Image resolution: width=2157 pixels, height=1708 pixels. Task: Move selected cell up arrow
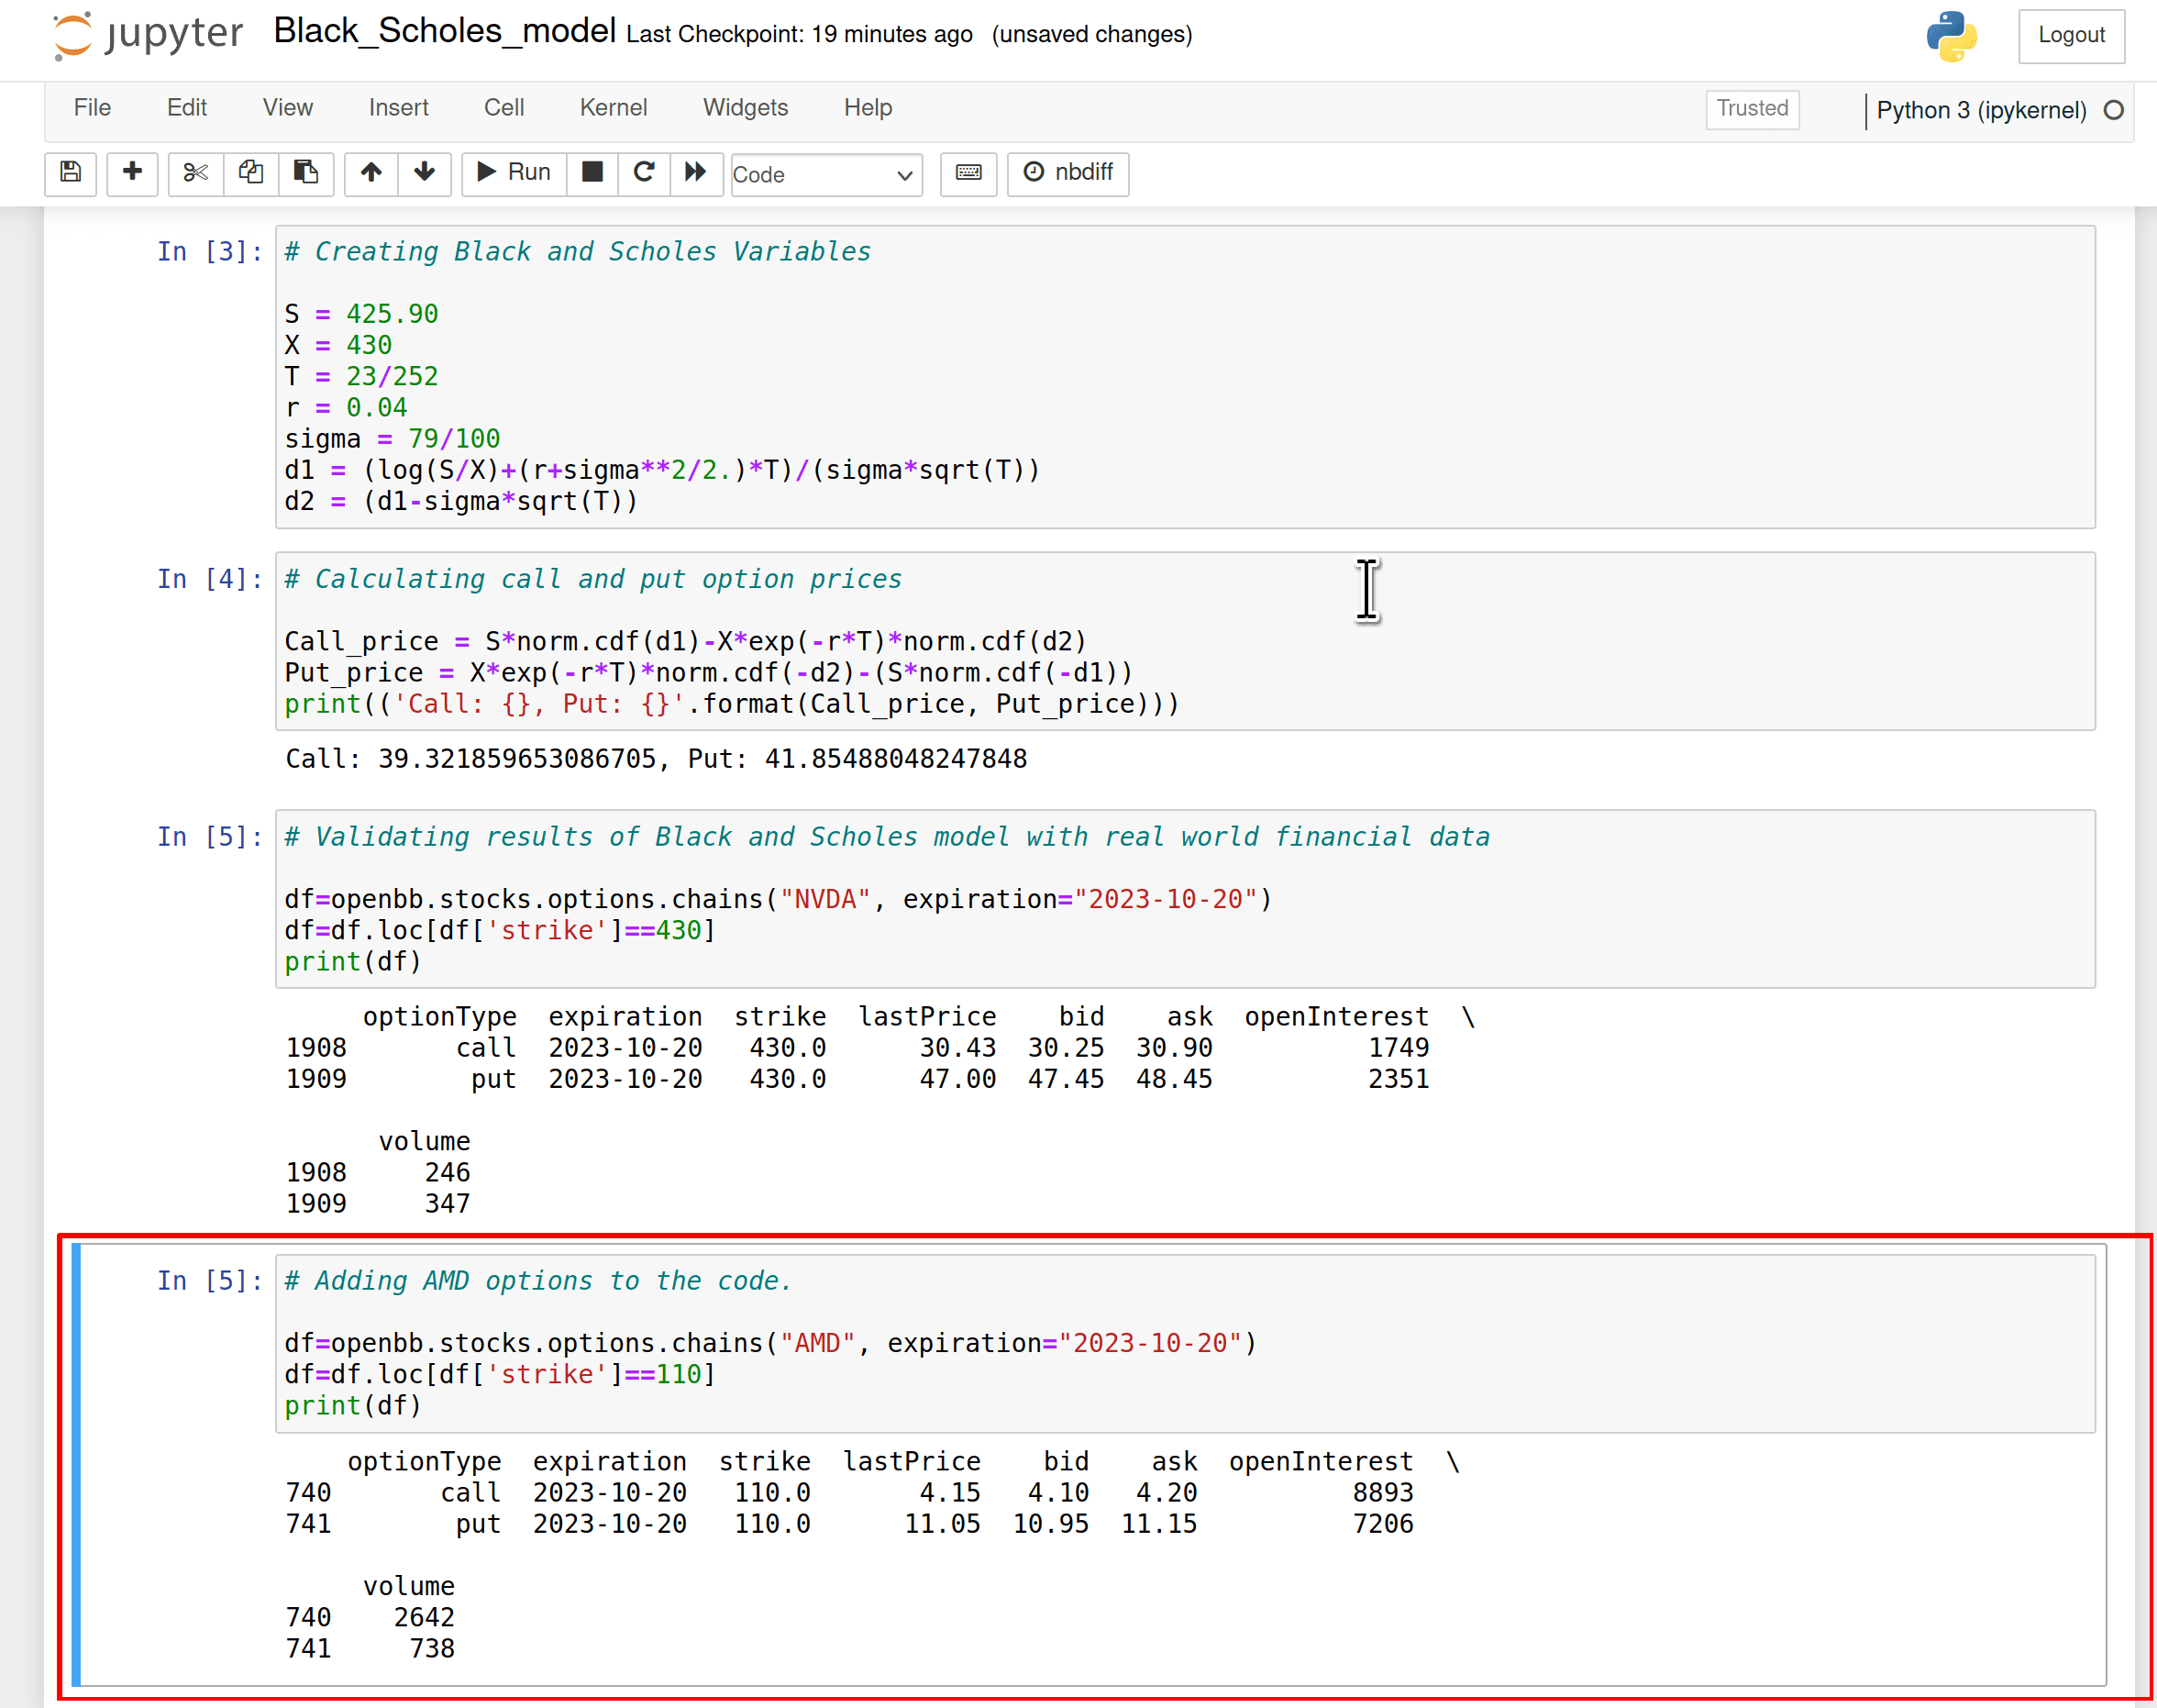click(371, 173)
